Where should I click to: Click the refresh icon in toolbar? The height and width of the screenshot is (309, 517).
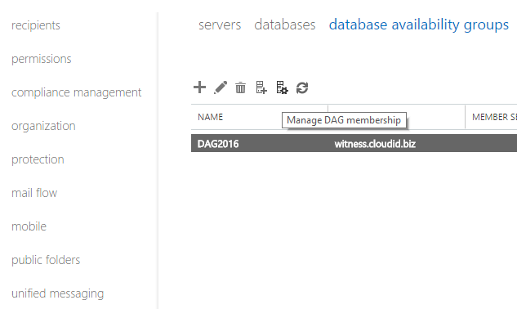coord(302,87)
